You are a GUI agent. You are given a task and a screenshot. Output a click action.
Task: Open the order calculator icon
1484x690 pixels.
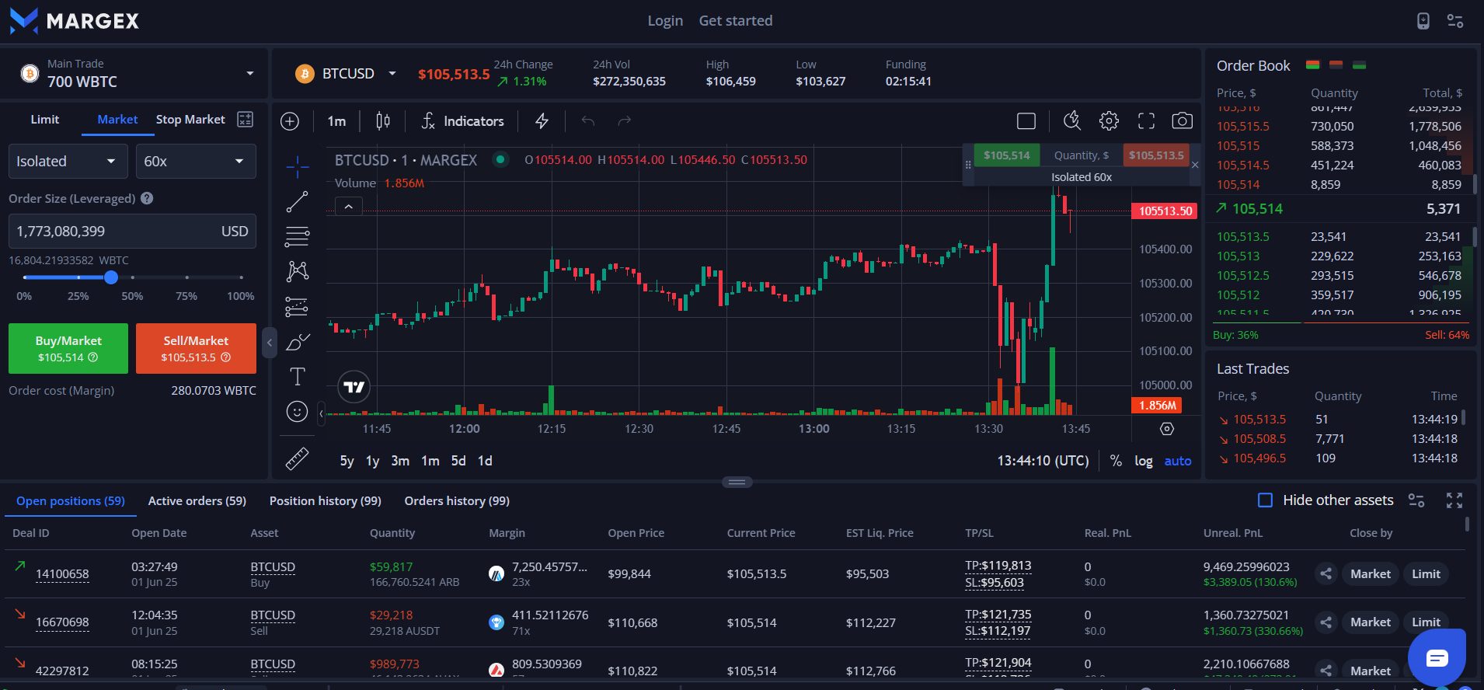point(245,119)
